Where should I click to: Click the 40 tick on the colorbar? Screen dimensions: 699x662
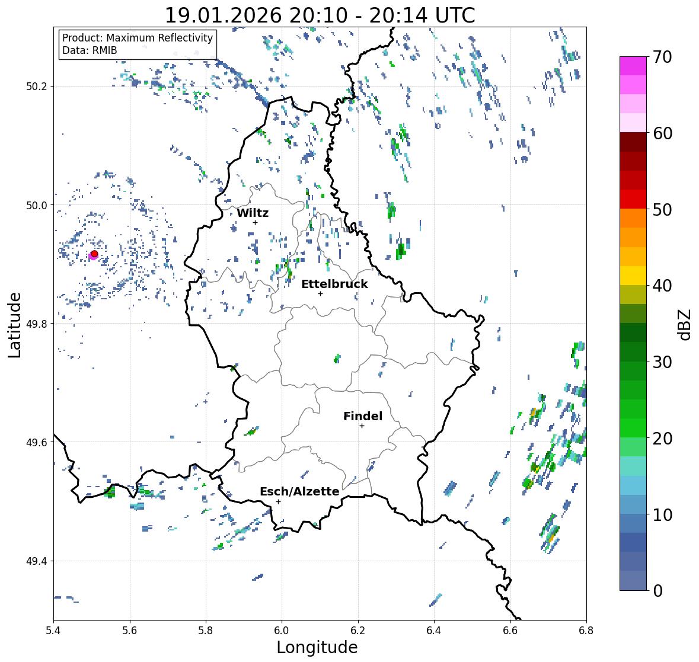tap(662, 286)
